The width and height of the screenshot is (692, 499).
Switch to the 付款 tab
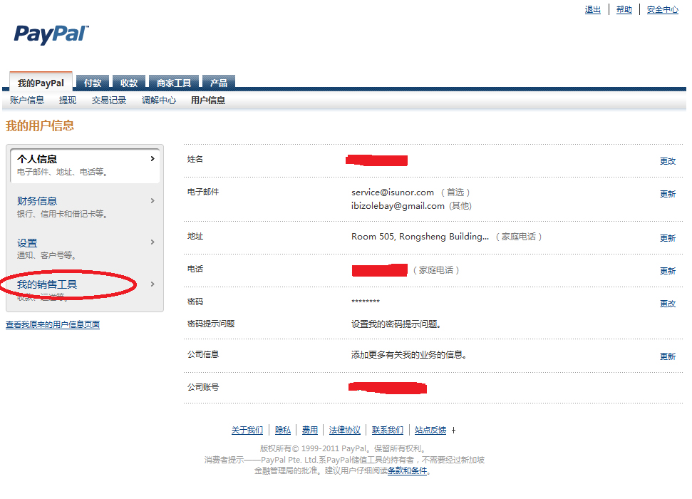click(93, 83)
